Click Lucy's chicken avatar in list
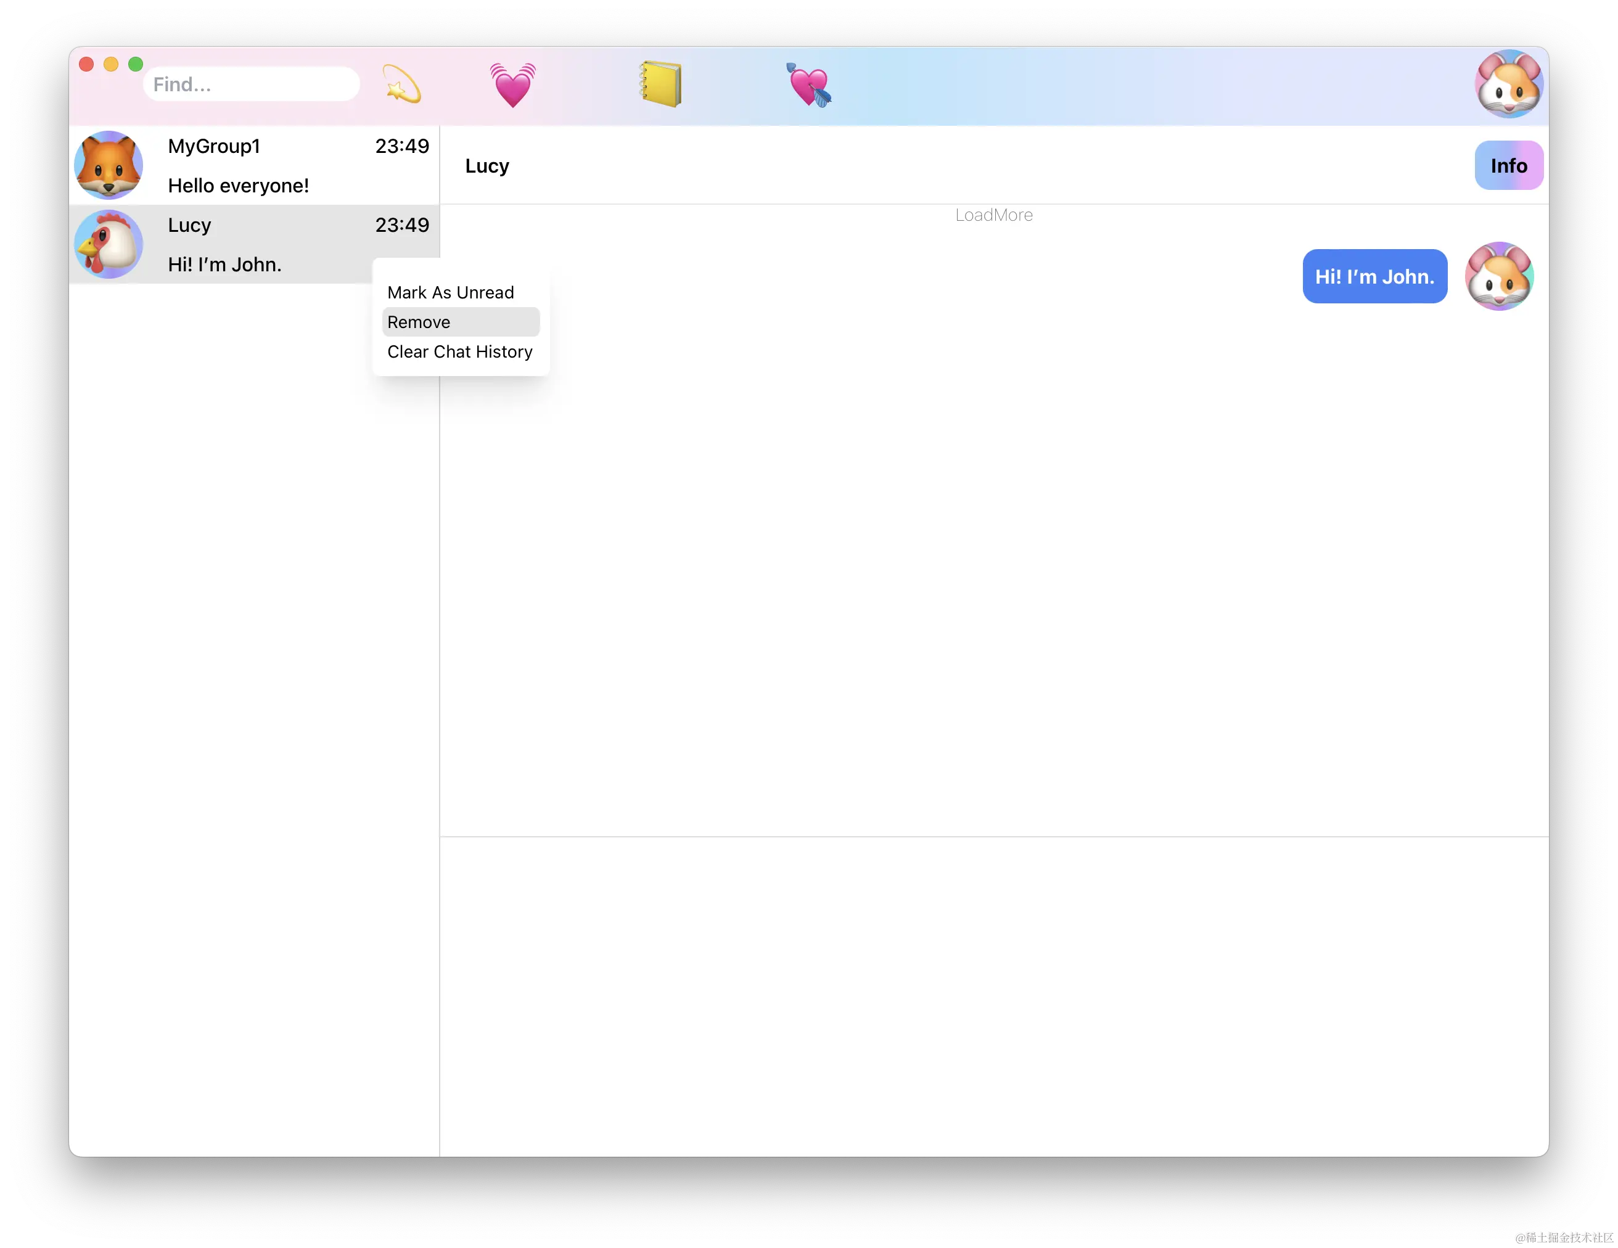This screenshot has height=1248, width=1618. tap(109, 244)
